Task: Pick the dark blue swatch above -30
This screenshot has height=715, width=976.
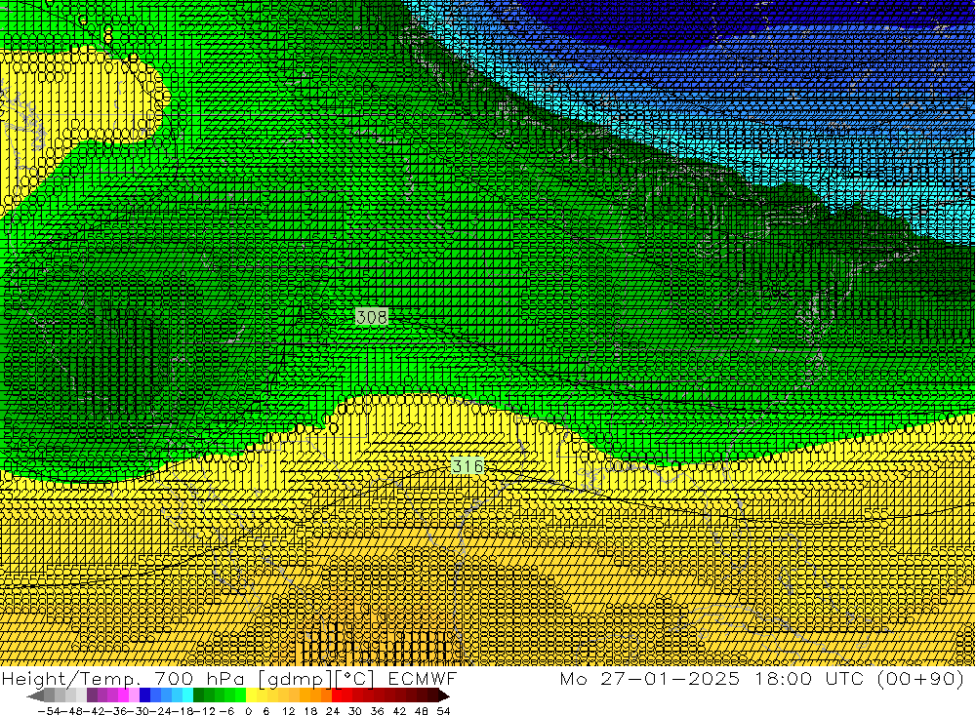Action: coord(146,695)
